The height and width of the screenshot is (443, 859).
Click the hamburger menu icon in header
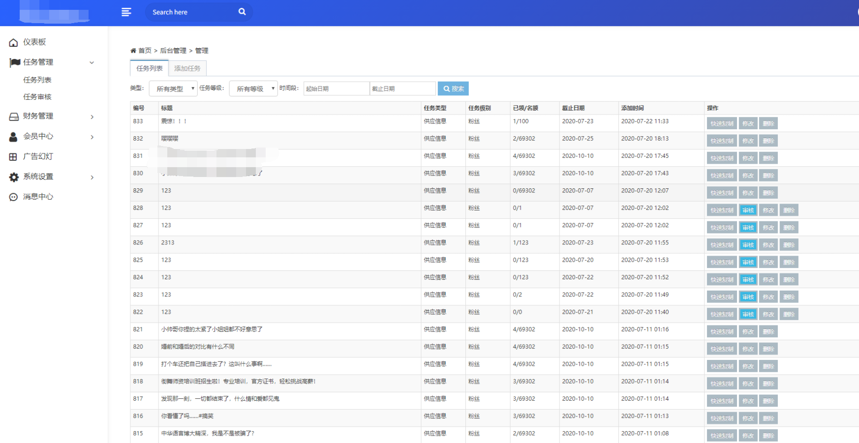click(x=126, y=12)
